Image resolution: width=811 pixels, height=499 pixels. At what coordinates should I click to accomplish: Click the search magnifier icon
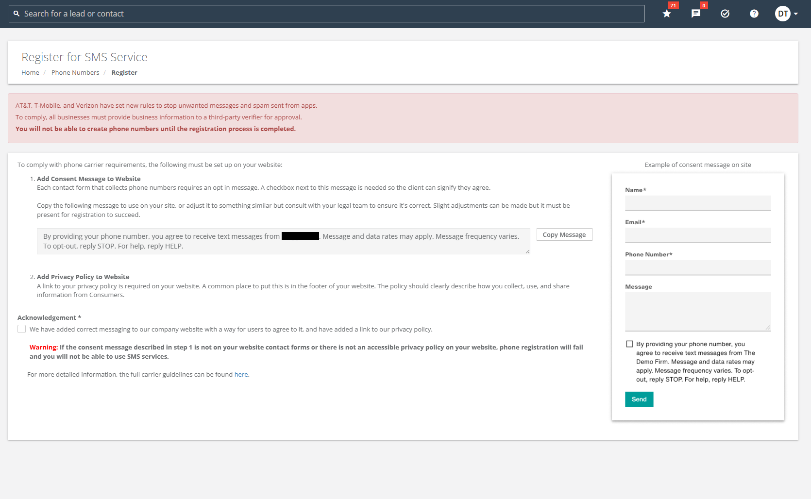(17, 14)
